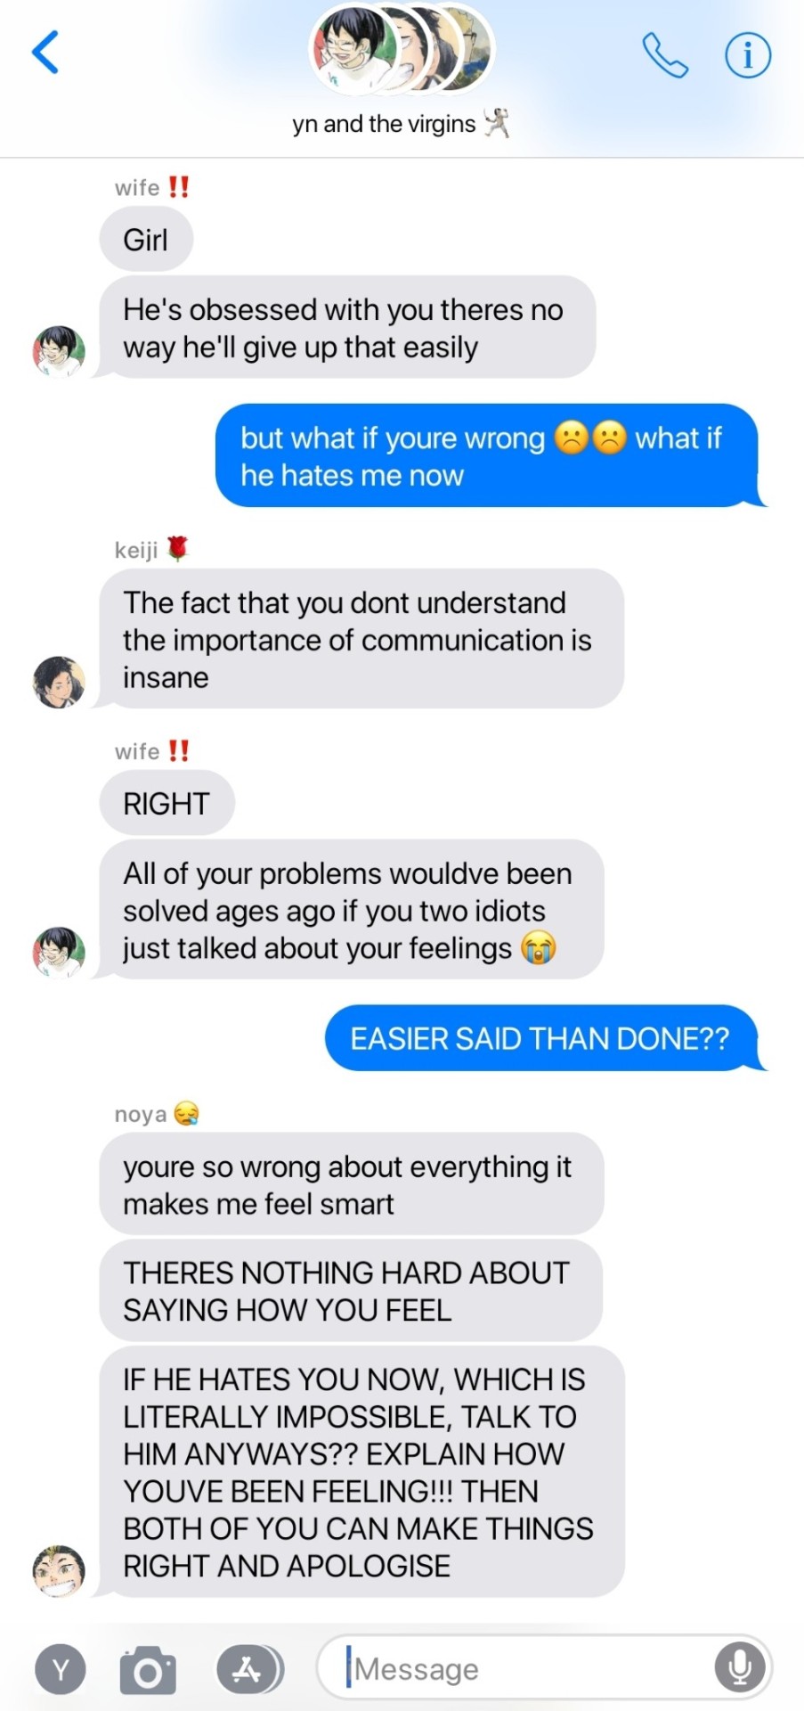
Task: Tap keiji's 'importance of communication' message
Action: pos(361,639)
